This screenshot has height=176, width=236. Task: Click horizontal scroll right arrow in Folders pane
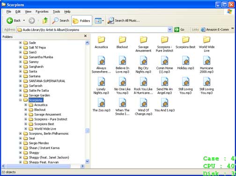point(82,166)
